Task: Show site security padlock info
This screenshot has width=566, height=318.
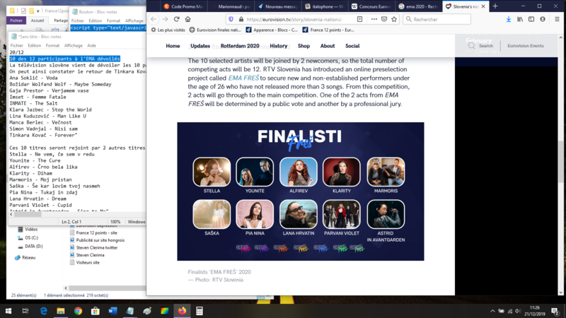Action: pos(241,19)
